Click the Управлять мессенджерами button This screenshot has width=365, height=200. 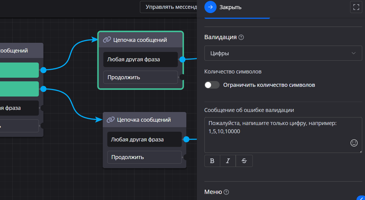coord(169,7)
